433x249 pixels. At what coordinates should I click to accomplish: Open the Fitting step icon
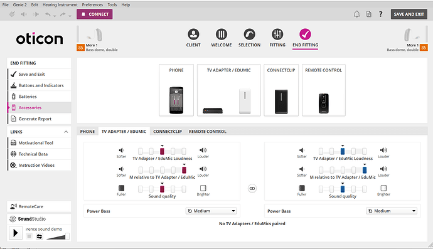tap(277, 34)
